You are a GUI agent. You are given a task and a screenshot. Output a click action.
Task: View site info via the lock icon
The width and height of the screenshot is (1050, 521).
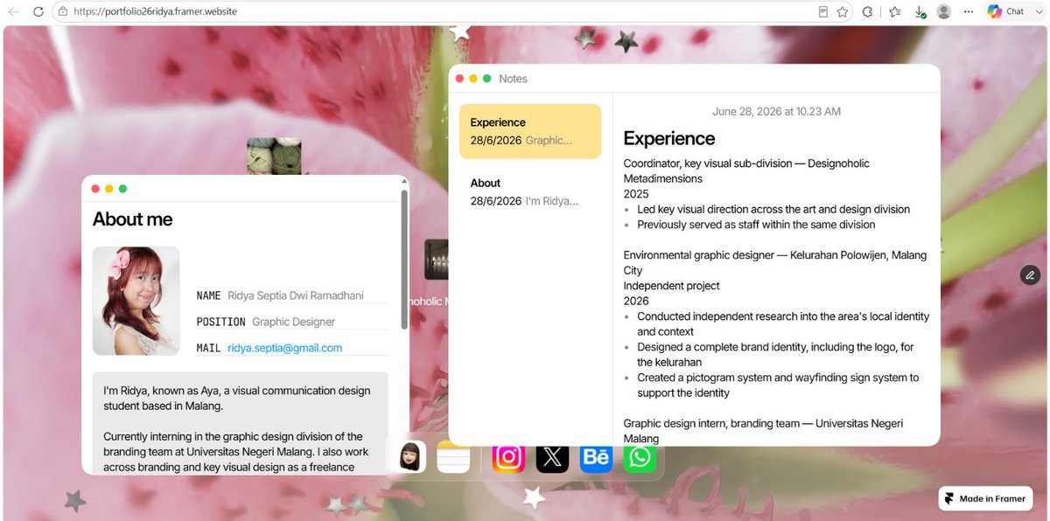tap(63, 12)
